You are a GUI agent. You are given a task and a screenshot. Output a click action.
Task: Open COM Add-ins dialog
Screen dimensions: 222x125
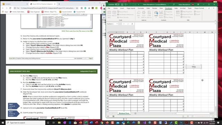[149, 15]
